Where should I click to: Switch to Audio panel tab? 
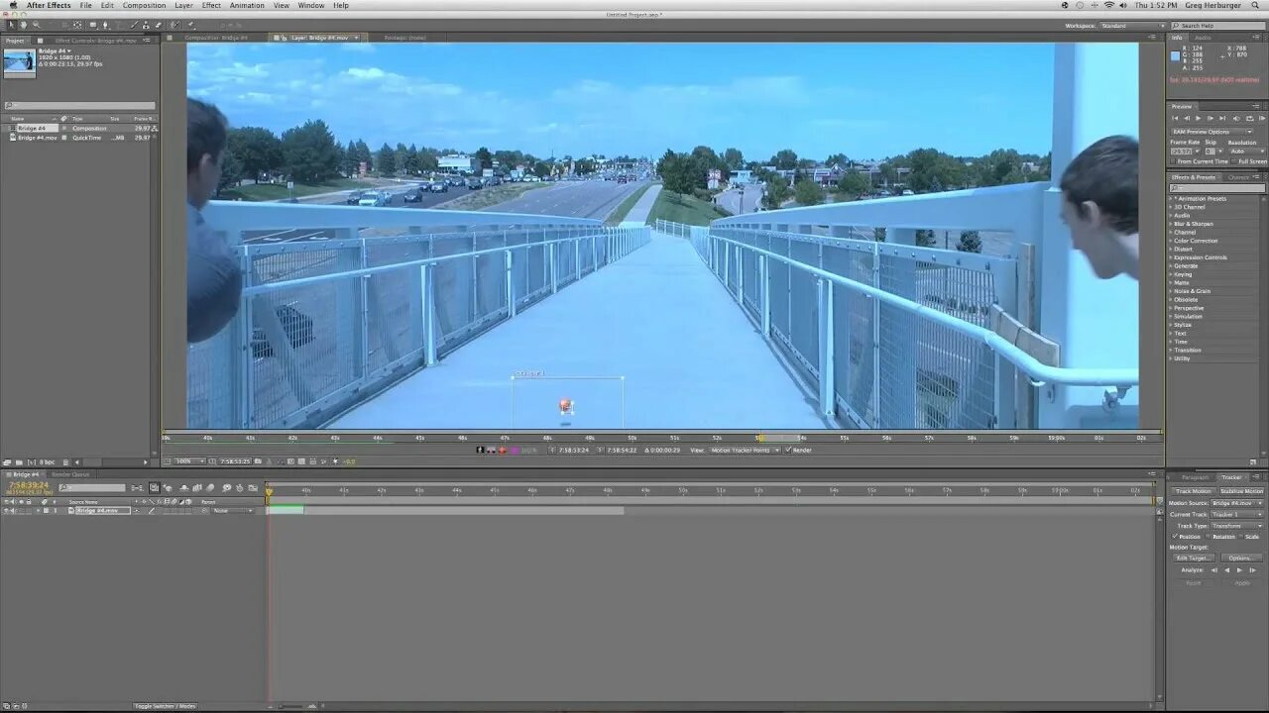coord(1203,38)
